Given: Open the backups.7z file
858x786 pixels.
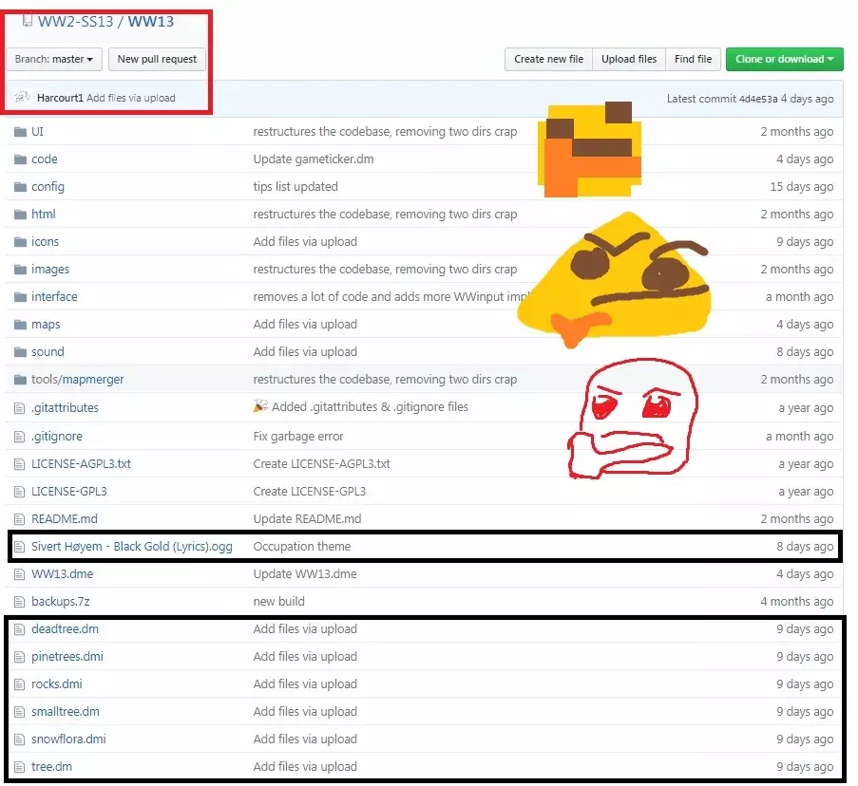Looking at the screenshot, I should 60,602.
